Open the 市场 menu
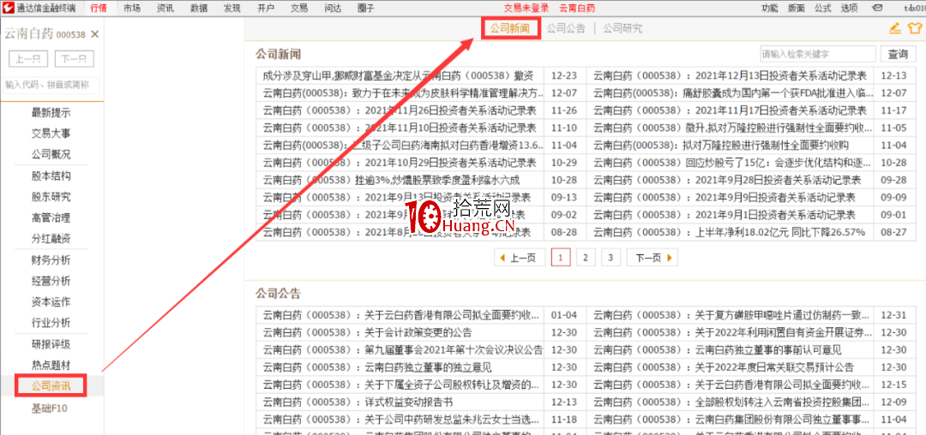The height and width of the screenshot is (435, 926). [132, 9]
